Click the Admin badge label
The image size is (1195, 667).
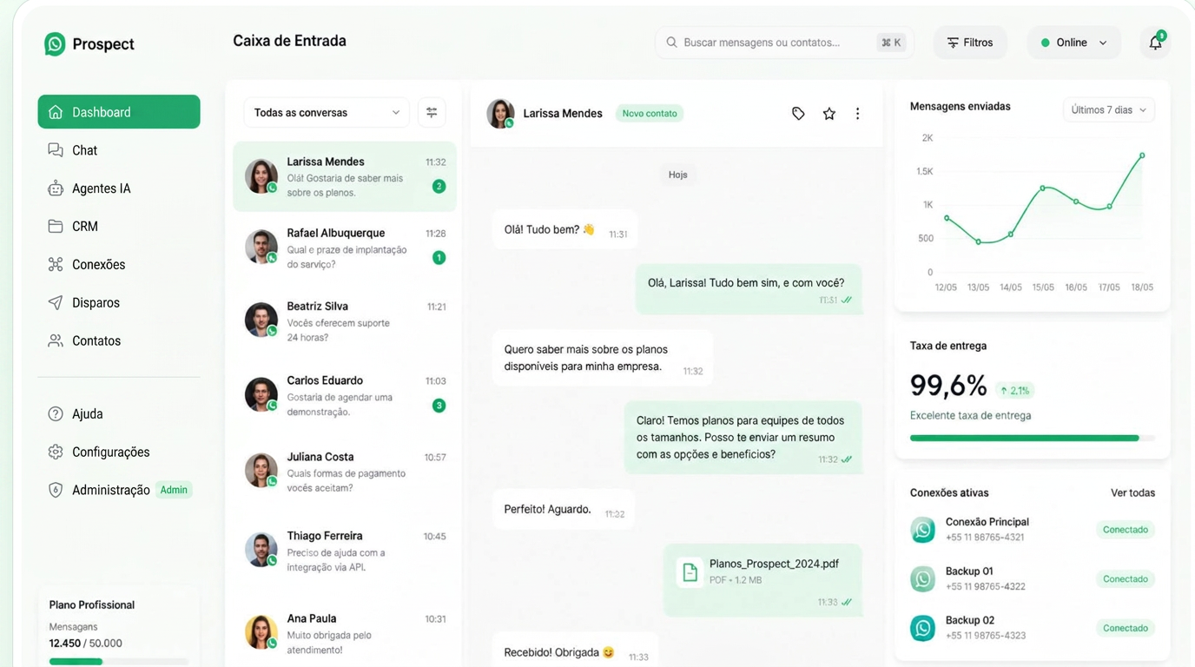point(174,490)
